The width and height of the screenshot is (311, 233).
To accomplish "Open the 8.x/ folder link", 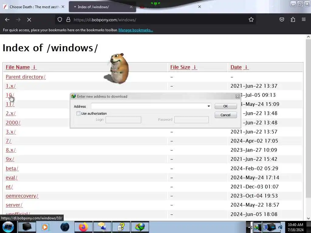I will (x=11, y=150).
